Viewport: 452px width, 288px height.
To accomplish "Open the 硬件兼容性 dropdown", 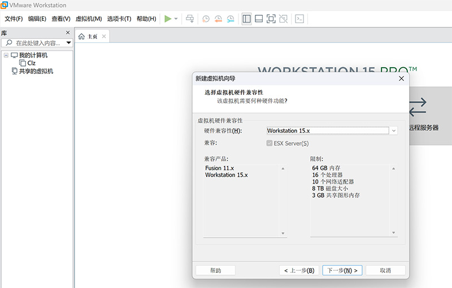I will pyautogui.click(x=393, y=131).
